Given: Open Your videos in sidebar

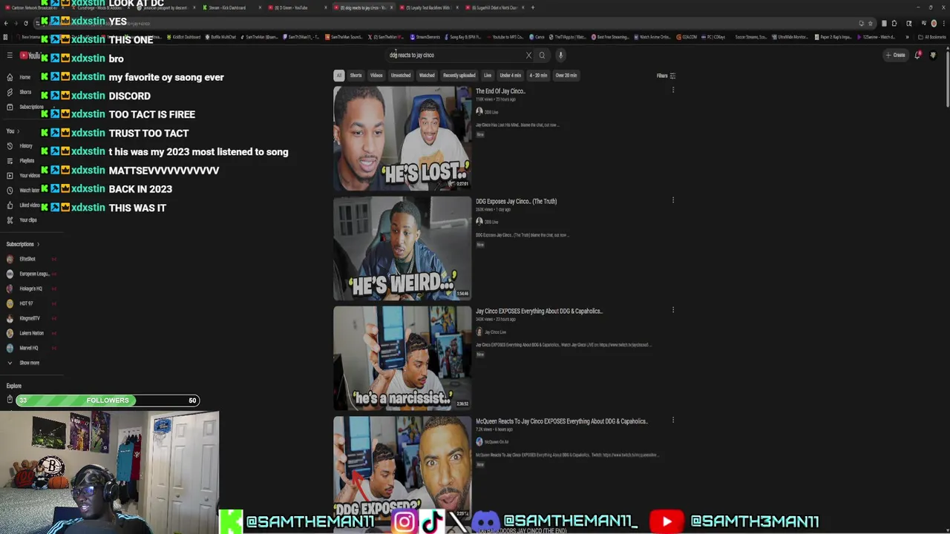Looking at the screenshot, I should 24,176.
